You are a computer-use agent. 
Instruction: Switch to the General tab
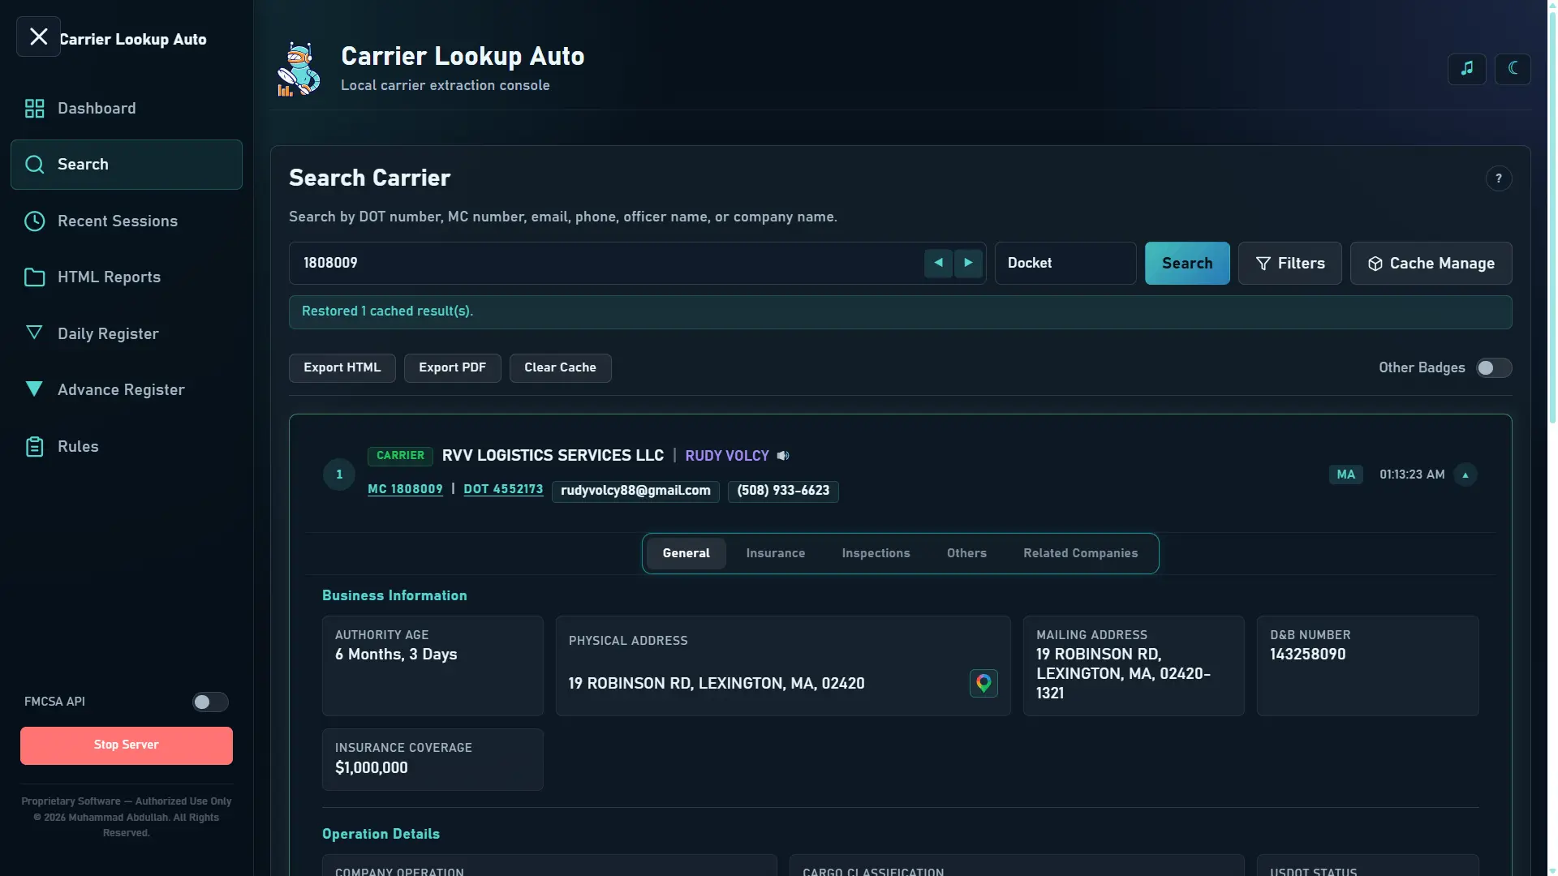coord(686,554)
